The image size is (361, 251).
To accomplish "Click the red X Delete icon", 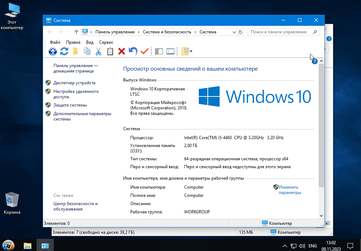I will tap(122, 51).
